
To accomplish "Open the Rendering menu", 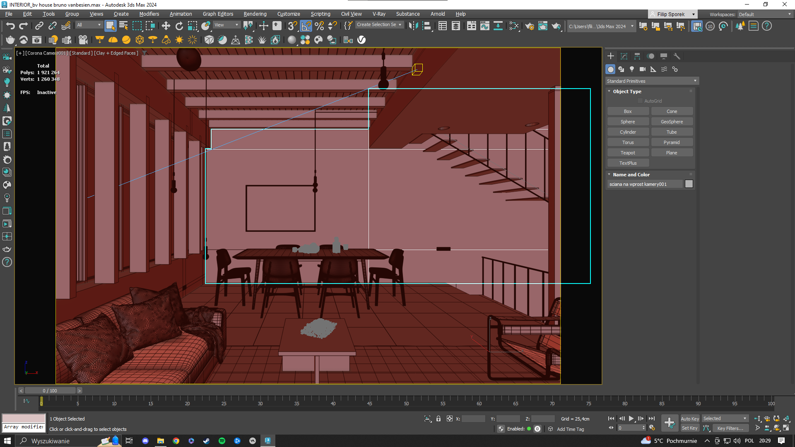I will (255, 14).
